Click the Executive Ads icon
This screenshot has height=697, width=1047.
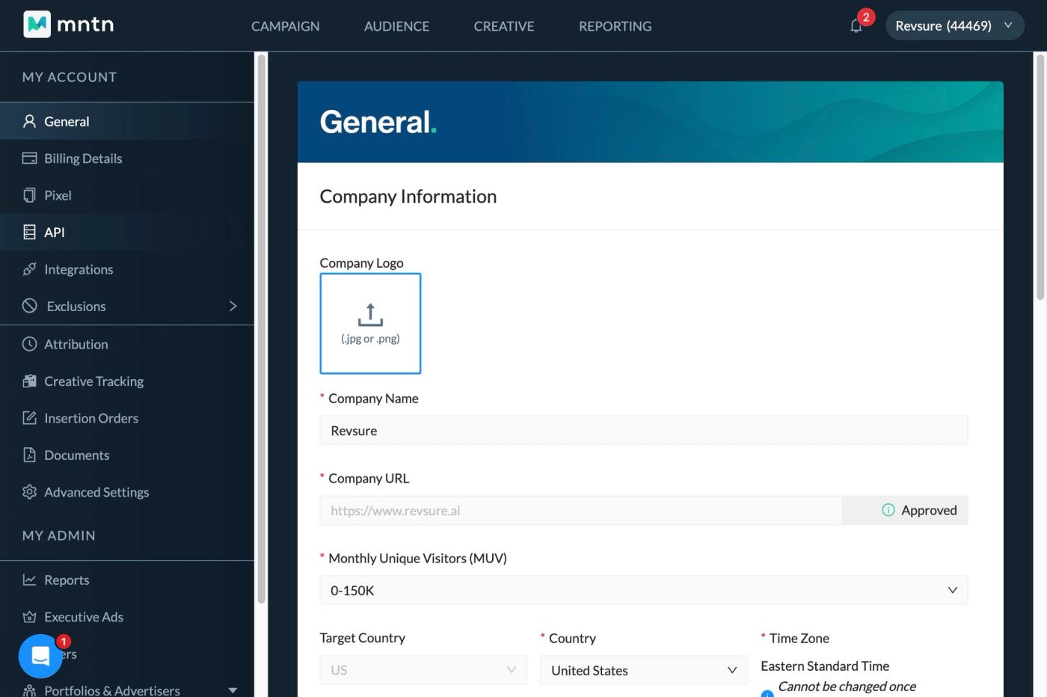tap(29, 617)
